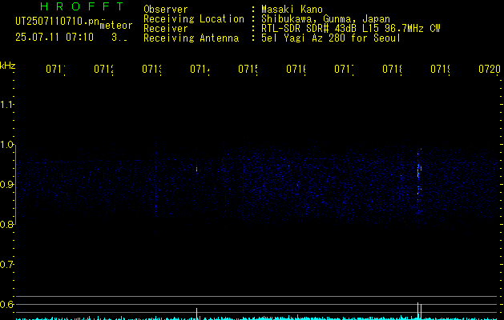Click the Receiving Location label
Screen dimensions: 504x320
point(194,19)
